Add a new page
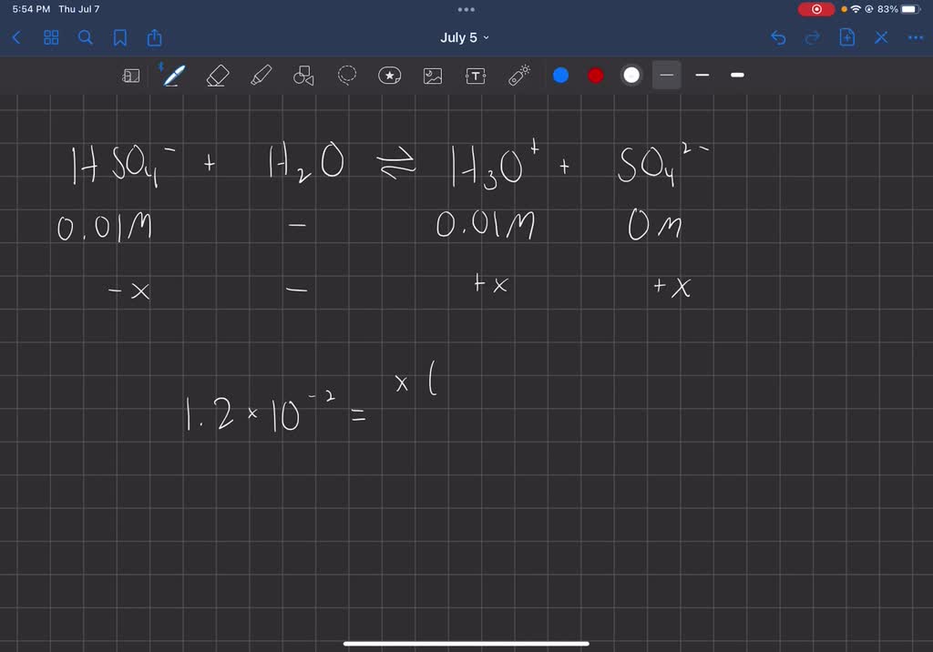Screen dimensions: 933x652 [x=847, y=37]
